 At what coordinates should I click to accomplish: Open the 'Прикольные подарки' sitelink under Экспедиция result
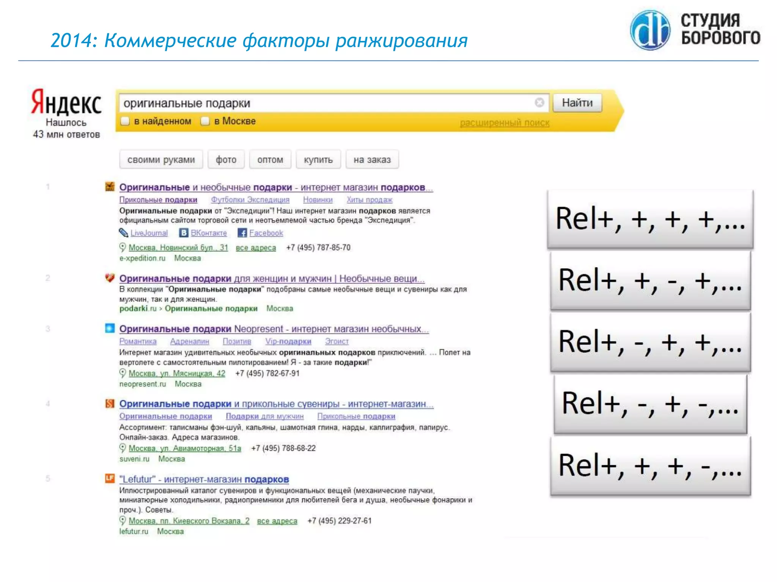coord(158,200)
